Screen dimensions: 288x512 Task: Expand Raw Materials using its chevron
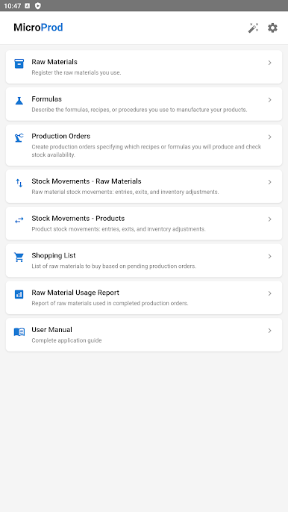[269, 63]
